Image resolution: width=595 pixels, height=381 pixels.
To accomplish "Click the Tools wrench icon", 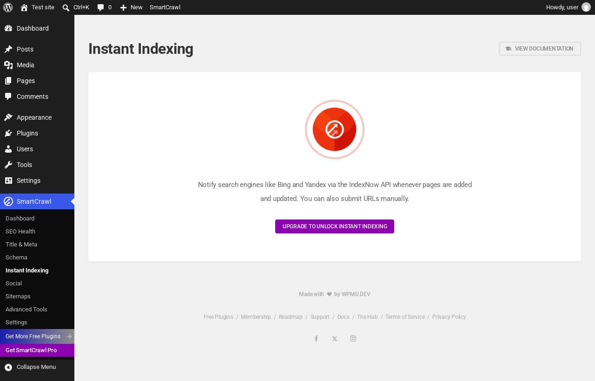I will [8, 165].
